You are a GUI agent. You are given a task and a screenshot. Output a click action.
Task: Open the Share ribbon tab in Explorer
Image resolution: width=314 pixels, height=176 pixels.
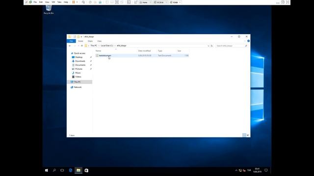click(90, 41)
